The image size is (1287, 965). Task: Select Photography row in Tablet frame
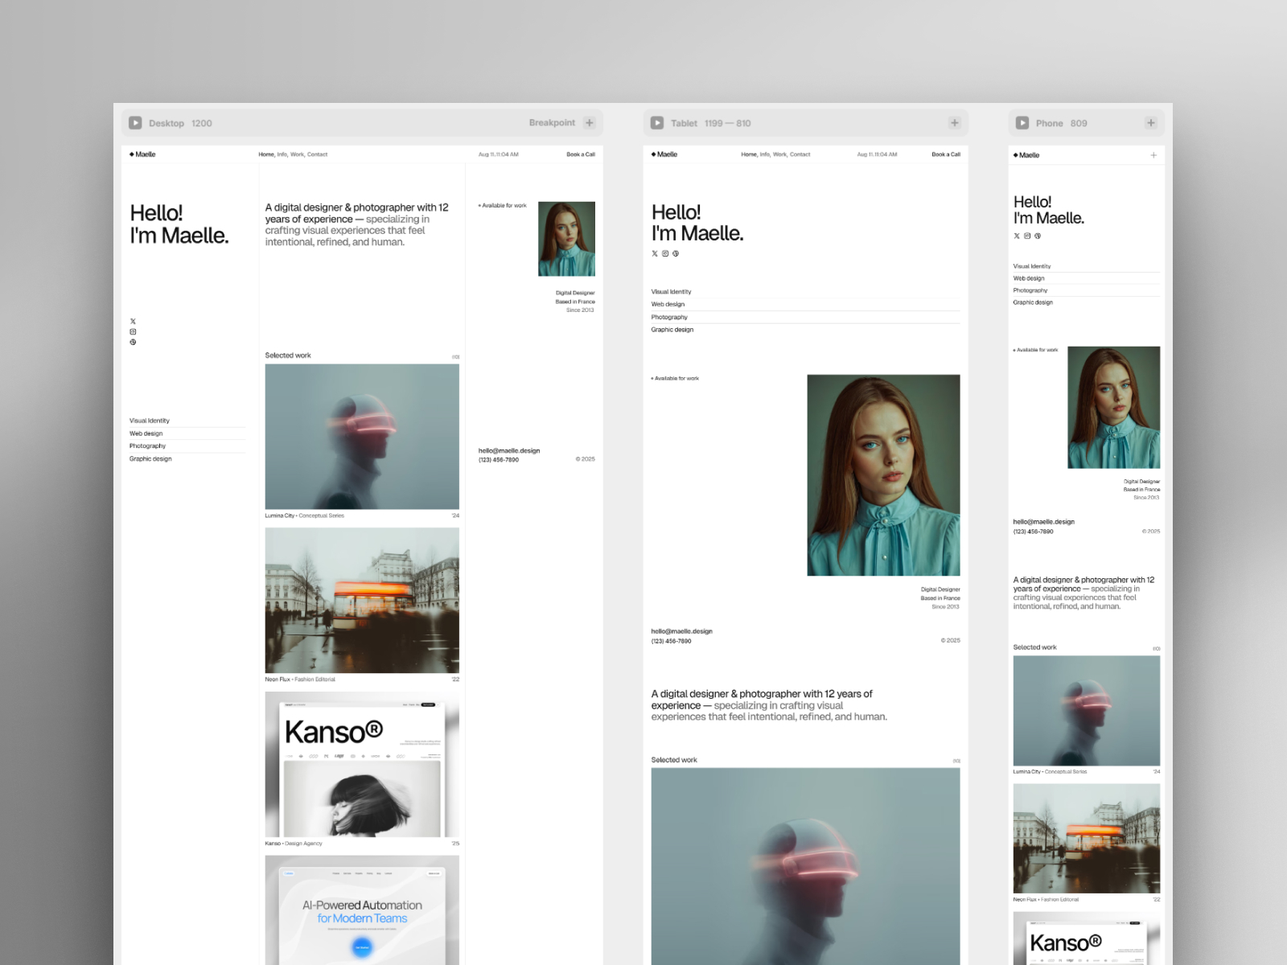pyautogui.click(x=805, y=317)
